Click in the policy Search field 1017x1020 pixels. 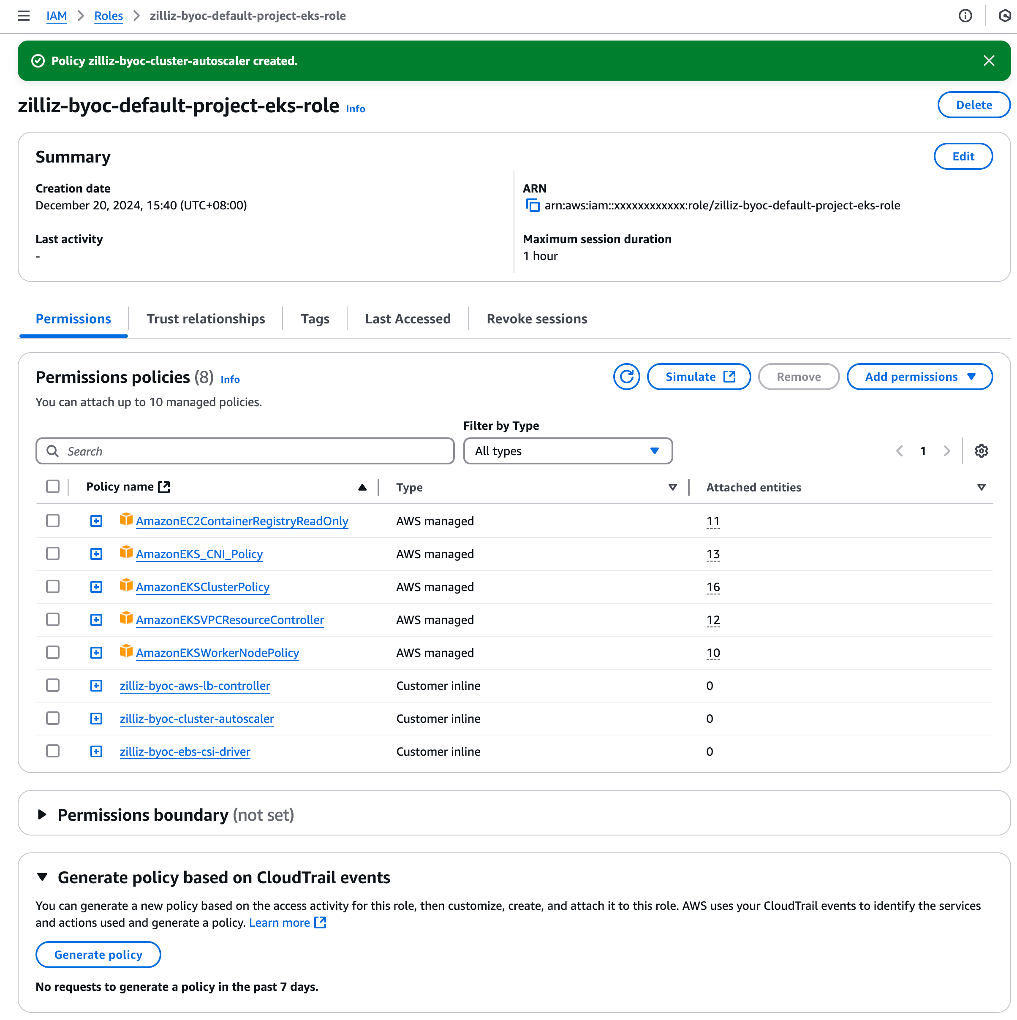point(245,451)
